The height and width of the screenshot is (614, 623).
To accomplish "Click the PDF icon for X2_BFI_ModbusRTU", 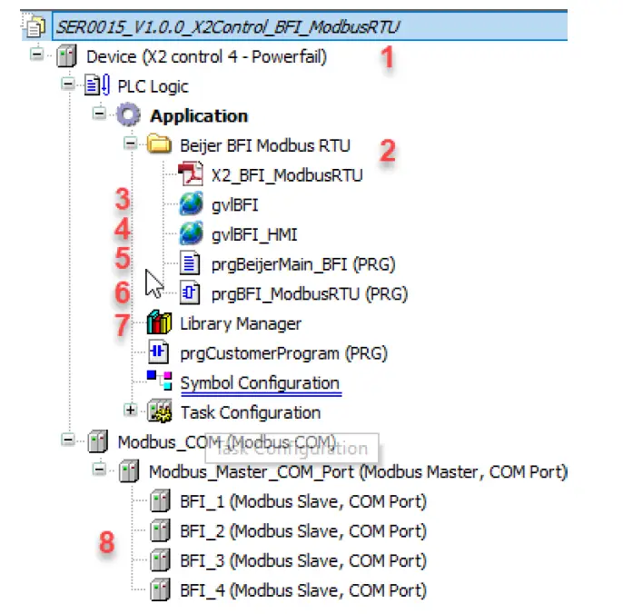I will point(191,173).
